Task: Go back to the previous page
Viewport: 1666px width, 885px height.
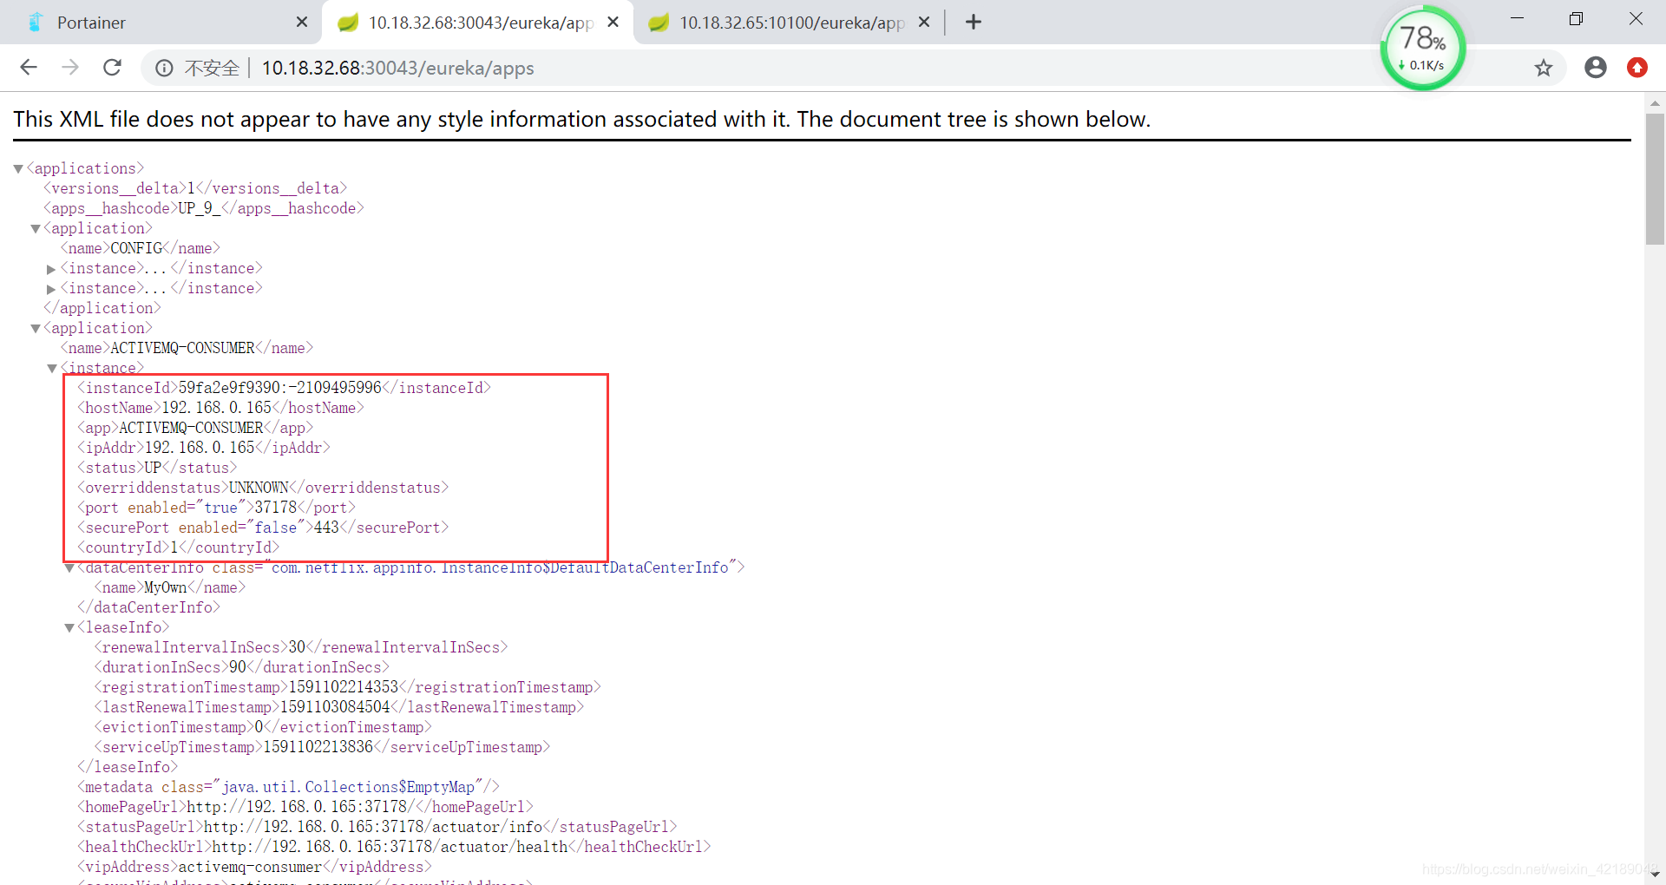Action: click(29, 68)
